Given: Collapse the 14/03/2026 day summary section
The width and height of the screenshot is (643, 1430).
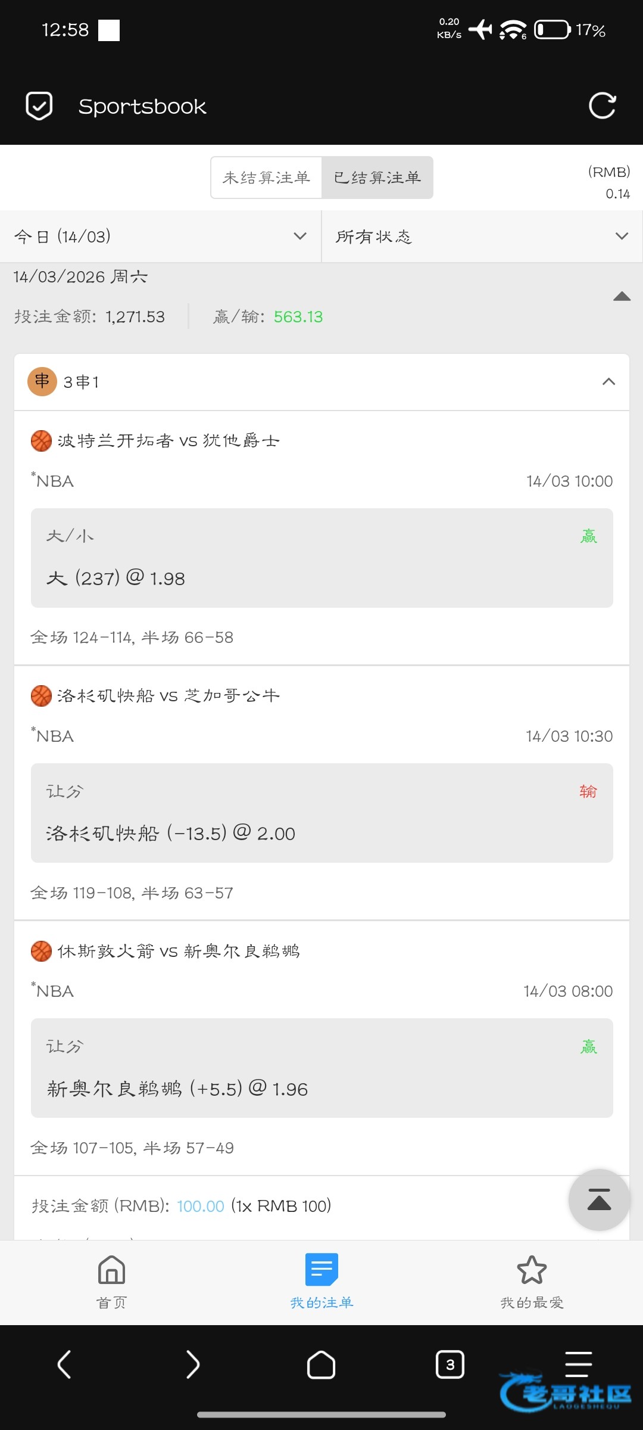Looking at the screenshot, I should [x=622, y=297].
